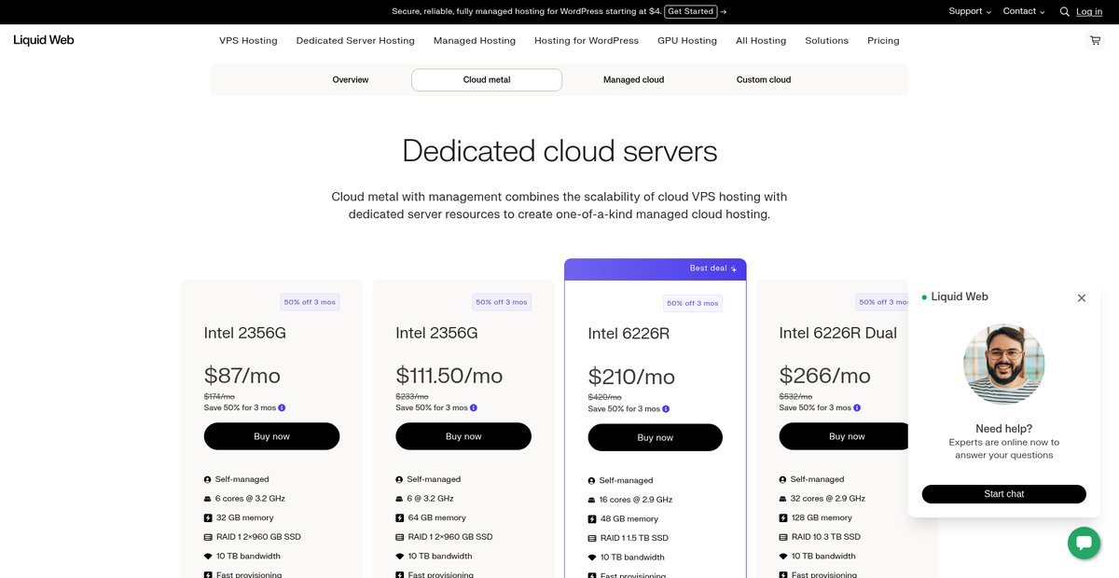Open the GPU Hosting menu

coord(687,41)
